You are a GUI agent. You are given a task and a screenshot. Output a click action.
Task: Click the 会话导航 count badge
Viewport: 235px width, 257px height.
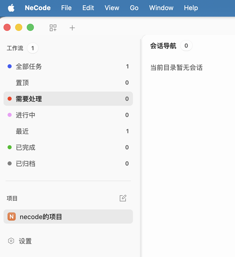[186, 46]
